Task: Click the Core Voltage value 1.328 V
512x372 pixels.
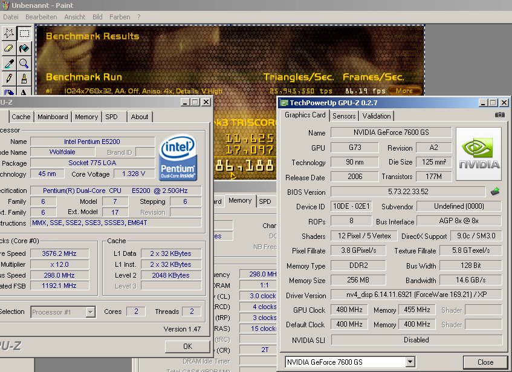Action: 134,174
